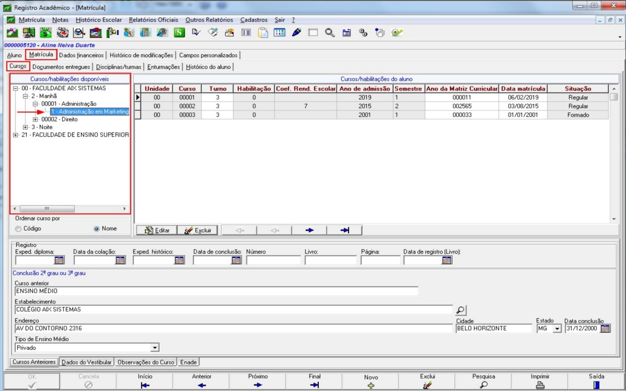Open calendar for Data conclusão field
Viewport: 626px width, 391px height.
(x=605, y=329)
